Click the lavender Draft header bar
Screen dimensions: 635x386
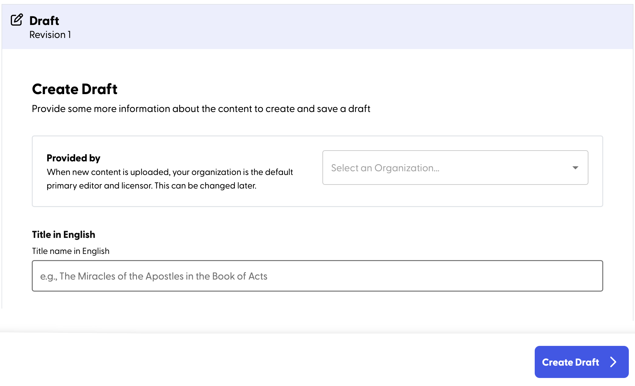[339, 27]
